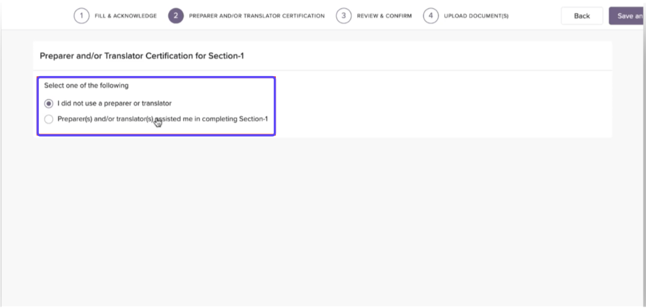Click the step 4 number circle
The width and height of the screenshot is (646, 308).
click(431, 16)
